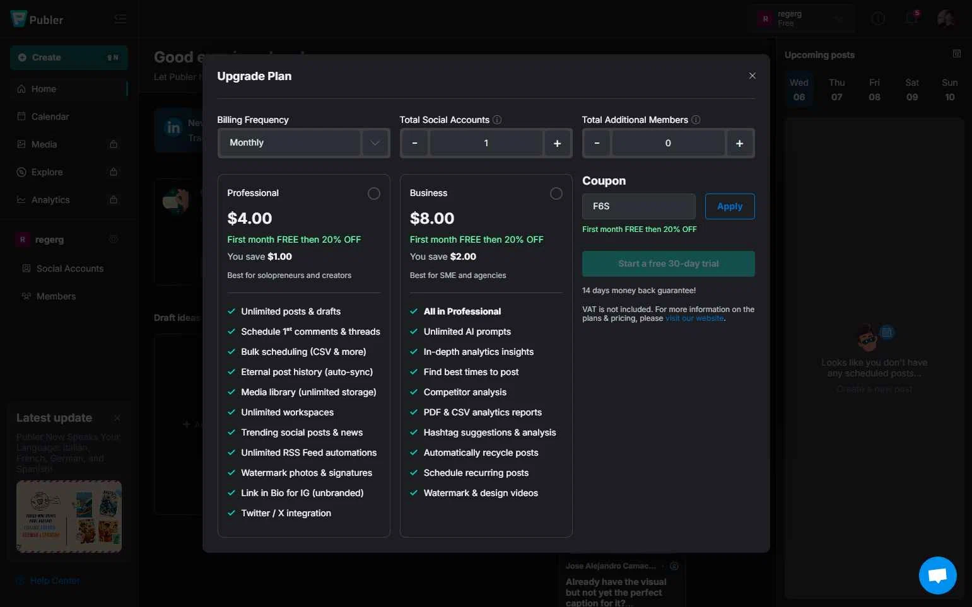Viewport: 972px width, 607px height.
Task: Select Sun 10 in Upcoming posts
Action: 949,90
